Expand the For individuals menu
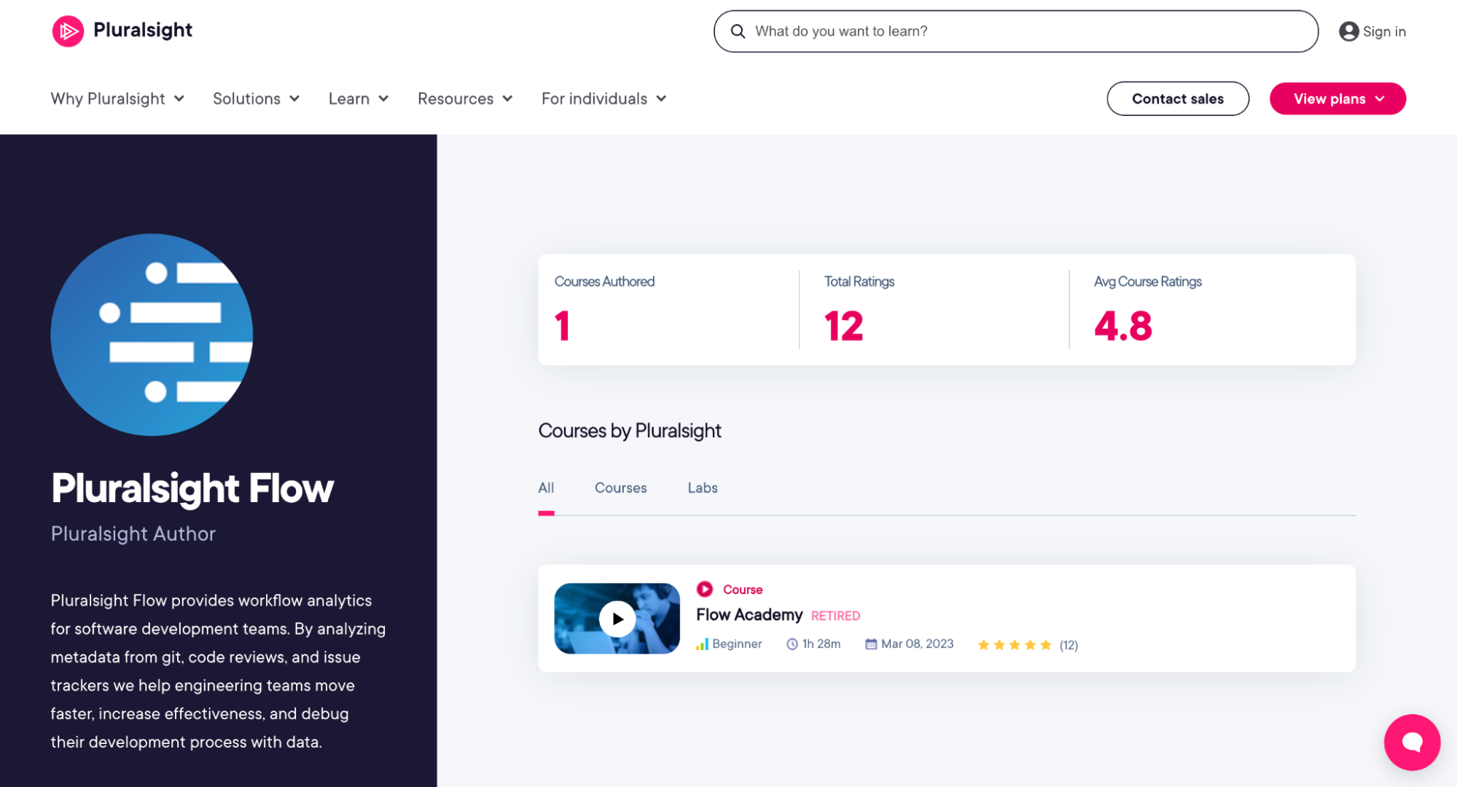 (604, 98)
